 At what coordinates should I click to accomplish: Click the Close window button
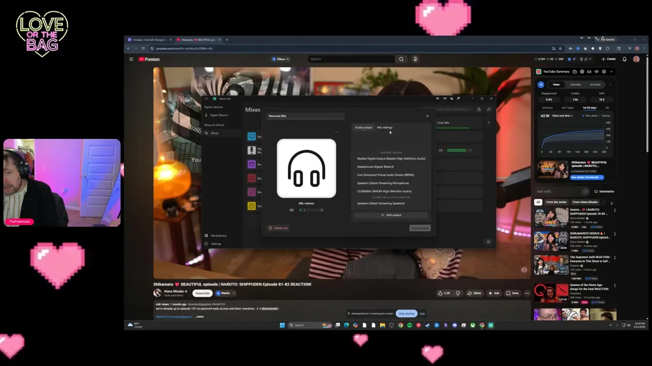[420, 228]
